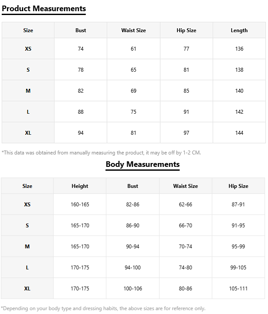Click the XL row label in Product Measurements

(28, 133)
